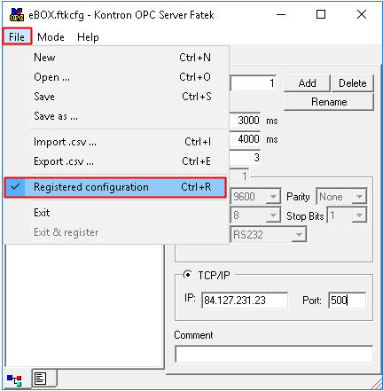
Task: Click the Add button
Action: coord(307,83)
